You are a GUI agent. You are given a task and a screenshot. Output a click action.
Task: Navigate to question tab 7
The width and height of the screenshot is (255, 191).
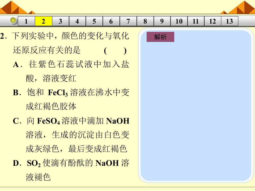tap(128, 21)
